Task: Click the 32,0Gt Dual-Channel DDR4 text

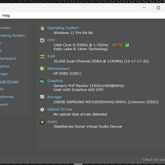Action: tap(101, 61)
